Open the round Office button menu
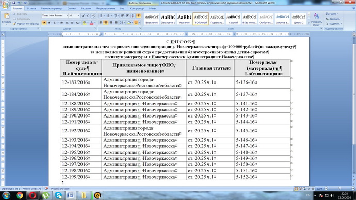 [x=5, y=5]
